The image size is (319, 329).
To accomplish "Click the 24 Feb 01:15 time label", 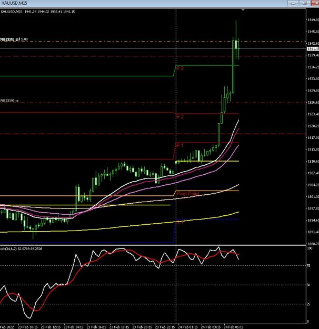I will 188,327.
